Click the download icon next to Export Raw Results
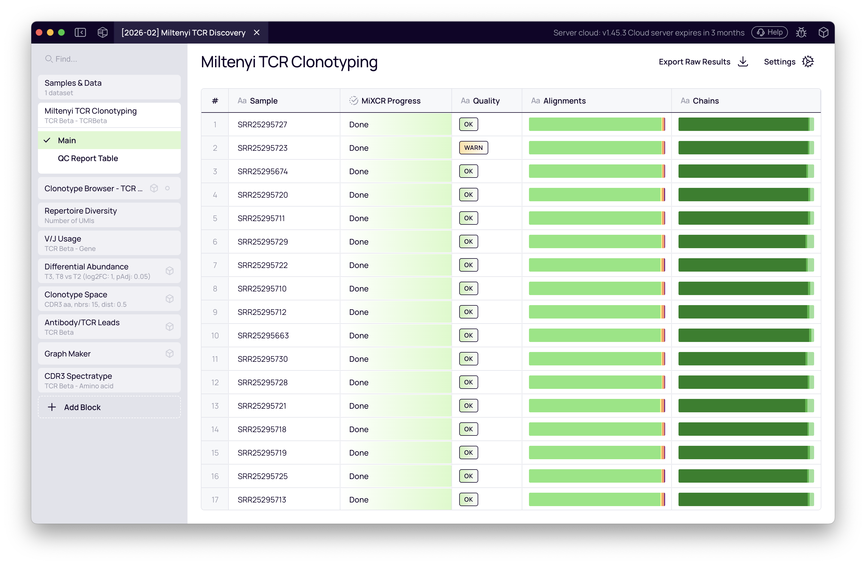This screenshot has height=565, width=866. click(x=743, y=61)
